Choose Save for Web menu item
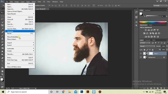The height and width of the screenshot is (94, 168). (x=20, y=29)
